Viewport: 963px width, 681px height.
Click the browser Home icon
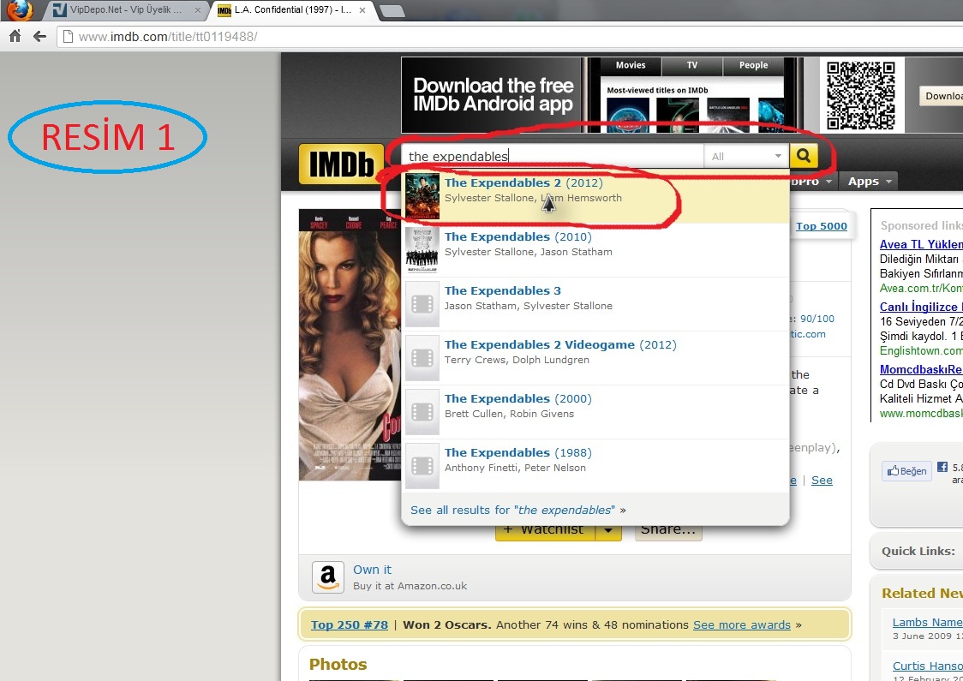coord(15,36)
